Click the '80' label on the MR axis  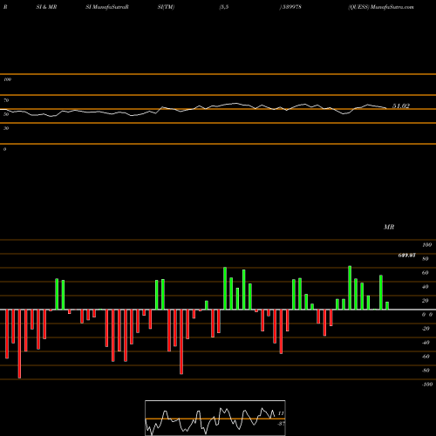tap(426, 259)
